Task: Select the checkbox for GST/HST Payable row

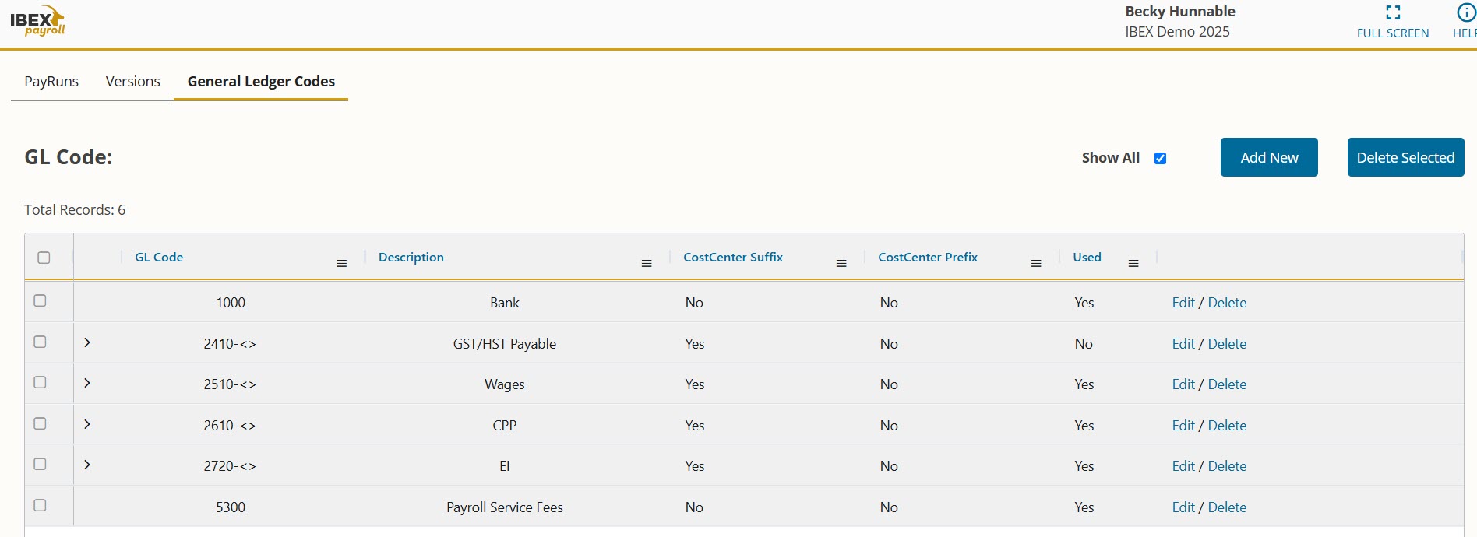Action: 41,342
